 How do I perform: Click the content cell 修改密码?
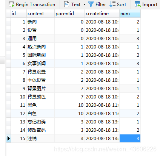coord(40,130)
